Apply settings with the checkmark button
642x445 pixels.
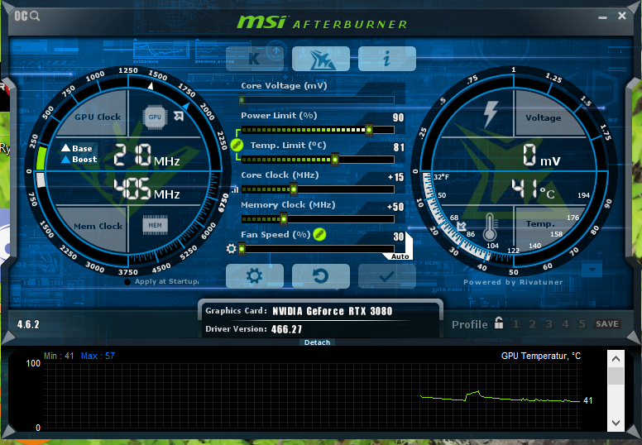pos(387,276)
